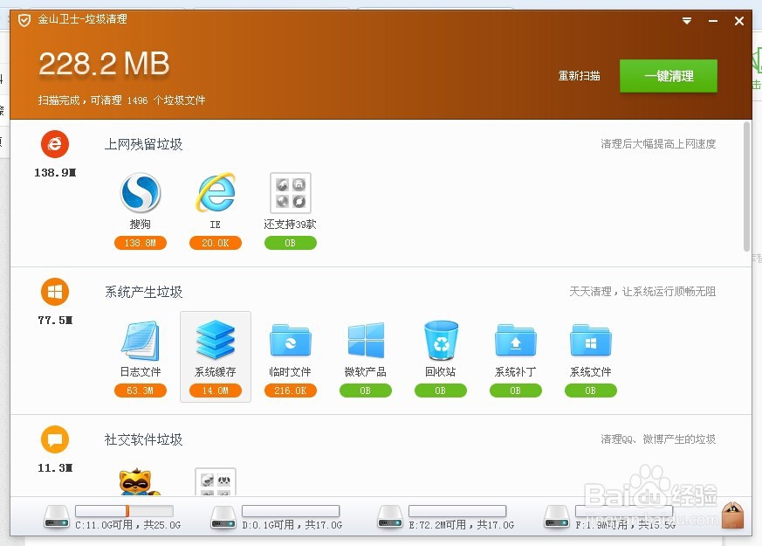Click the E: drive usage bar

(457, 510)
